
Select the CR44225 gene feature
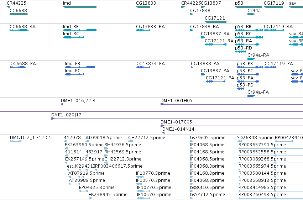pos(8,7)
